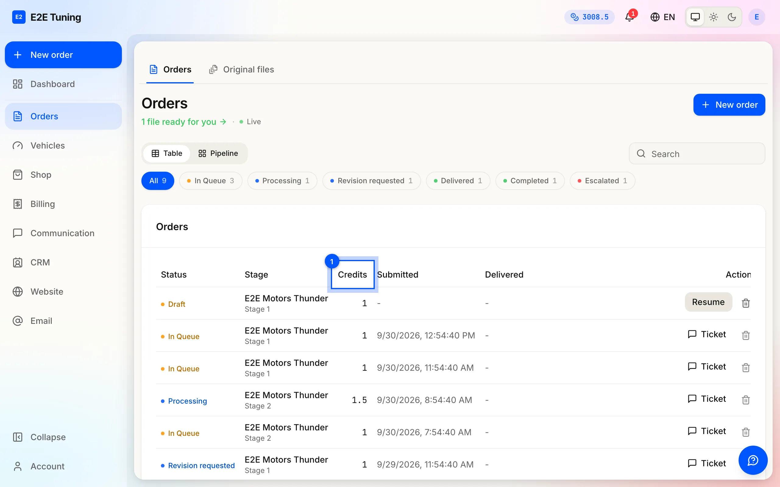Switch to system theme monitor icon

point(695,17)
